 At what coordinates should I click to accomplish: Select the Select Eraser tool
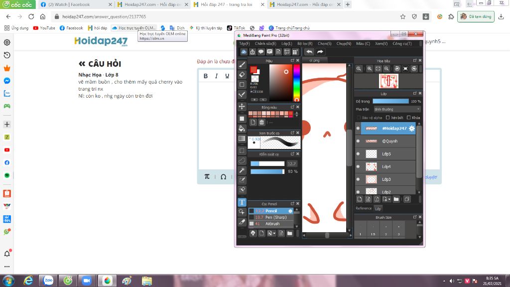coord(242,190)
